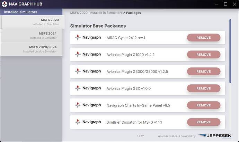Image resolution: width=239 pixels, height=142 pixels.
Task: Click Navigraph logo in G1000 plugin row
Action: (88, 54)
